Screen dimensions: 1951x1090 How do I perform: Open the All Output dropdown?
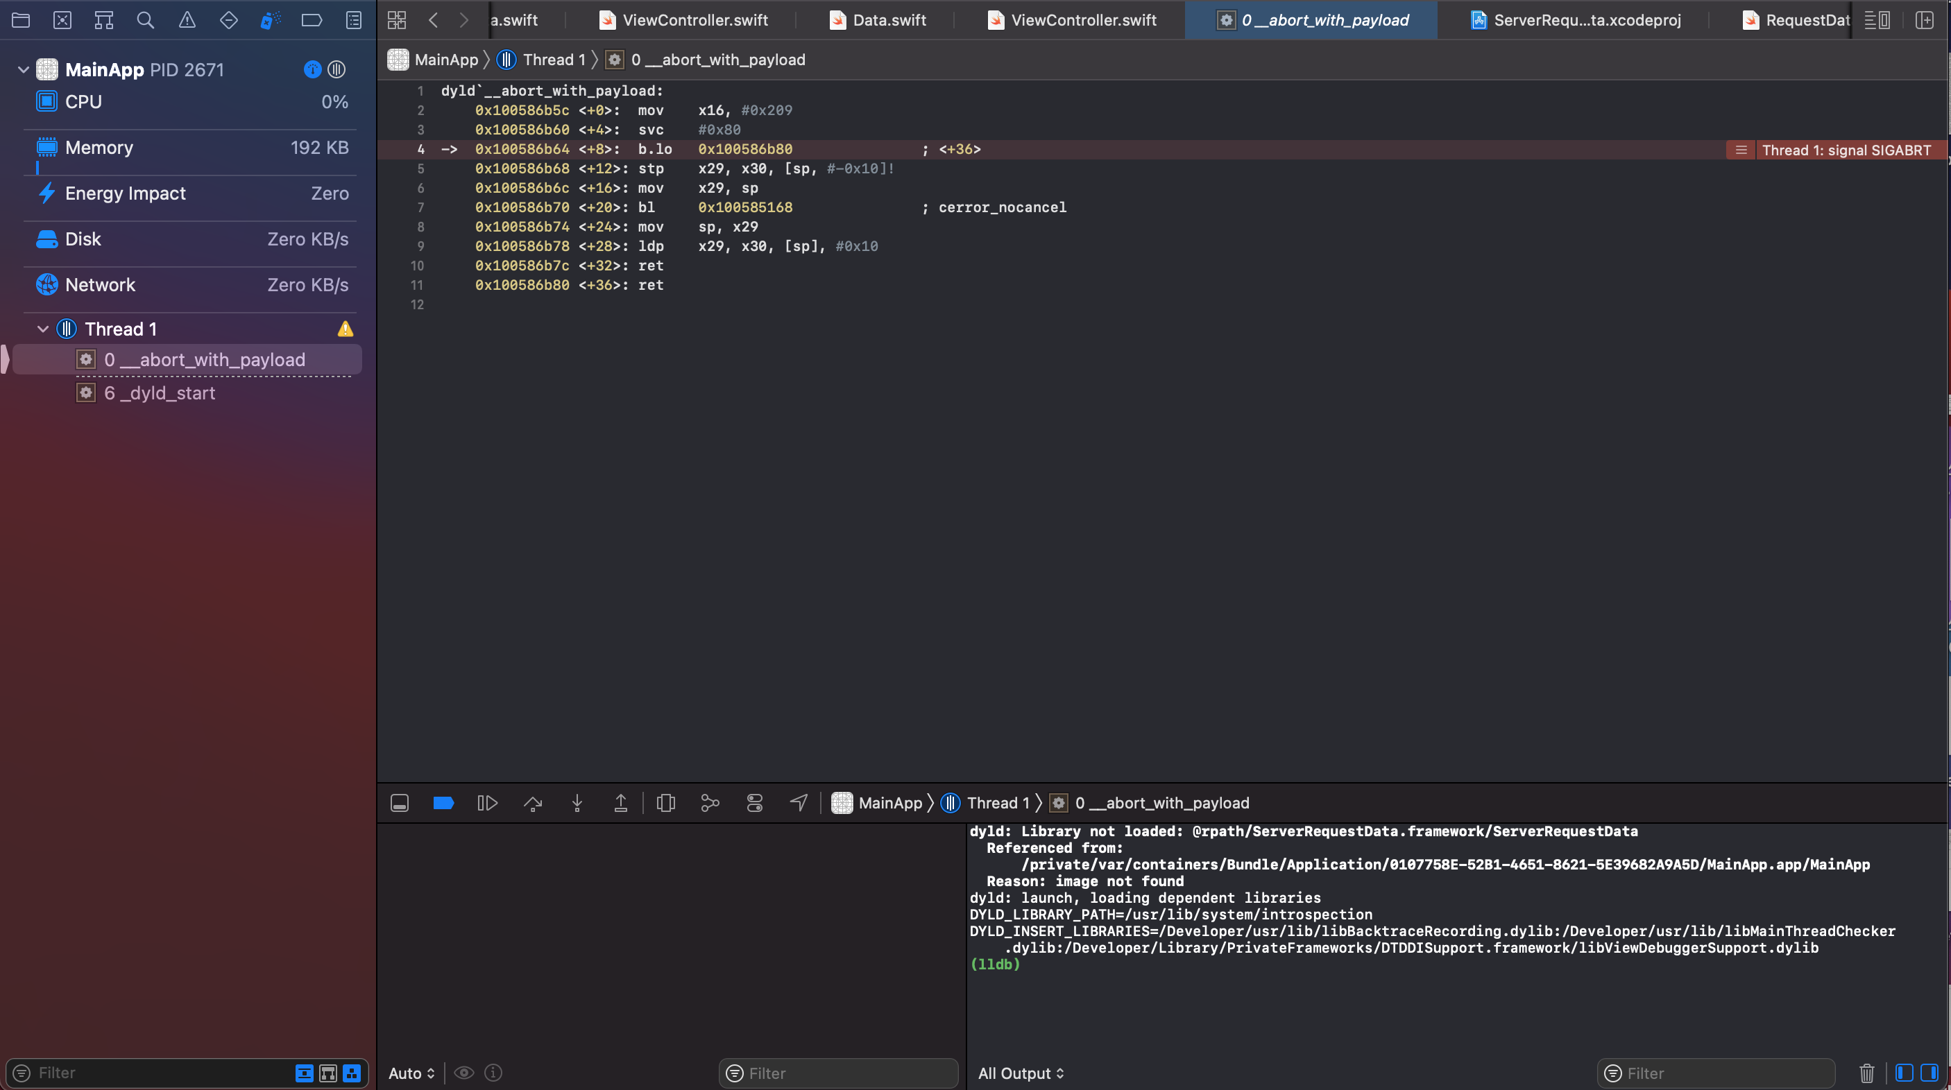coord(1020,1073)
